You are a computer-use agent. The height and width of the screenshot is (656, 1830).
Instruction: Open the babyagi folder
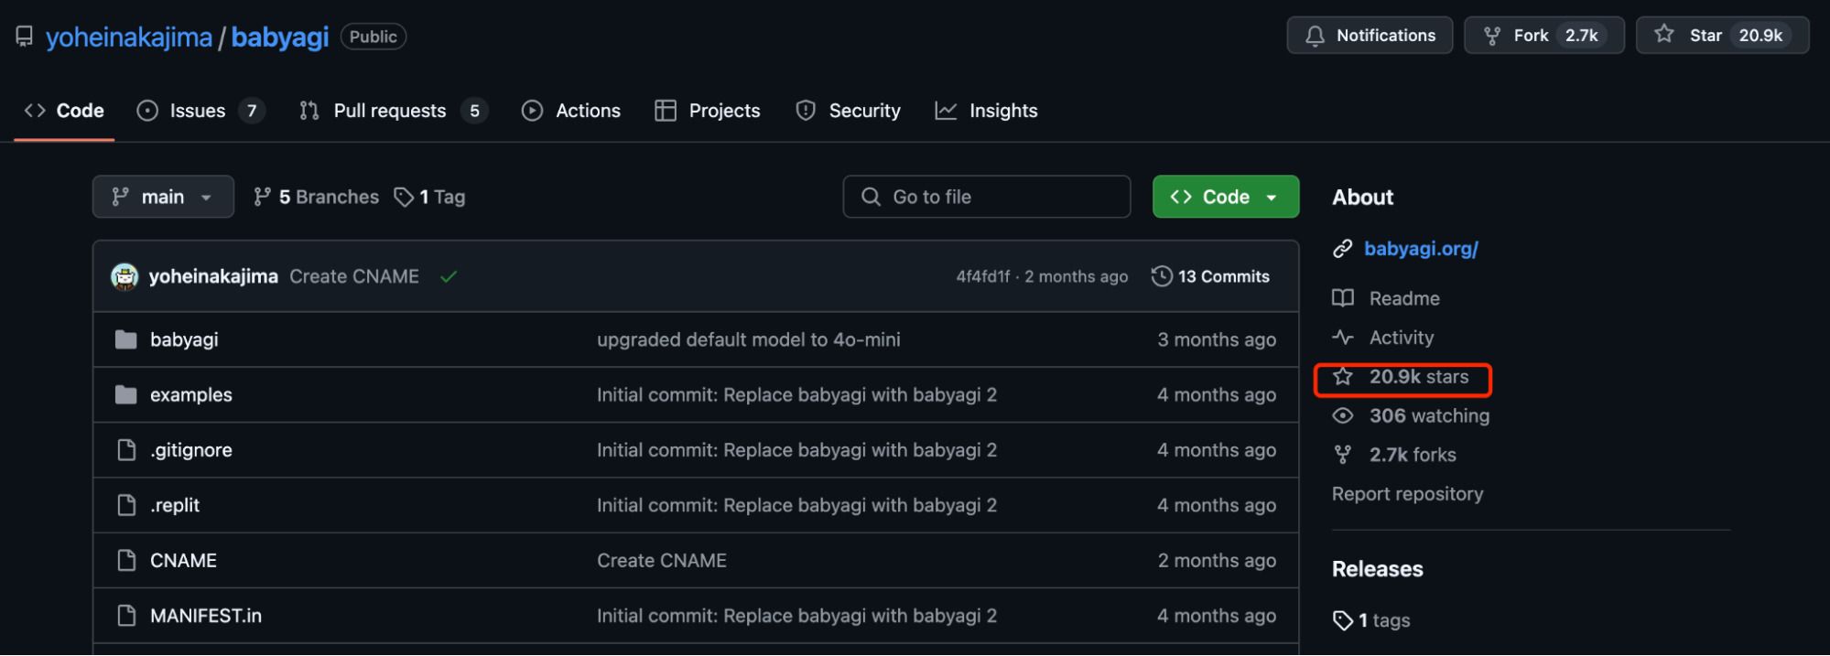184,339
